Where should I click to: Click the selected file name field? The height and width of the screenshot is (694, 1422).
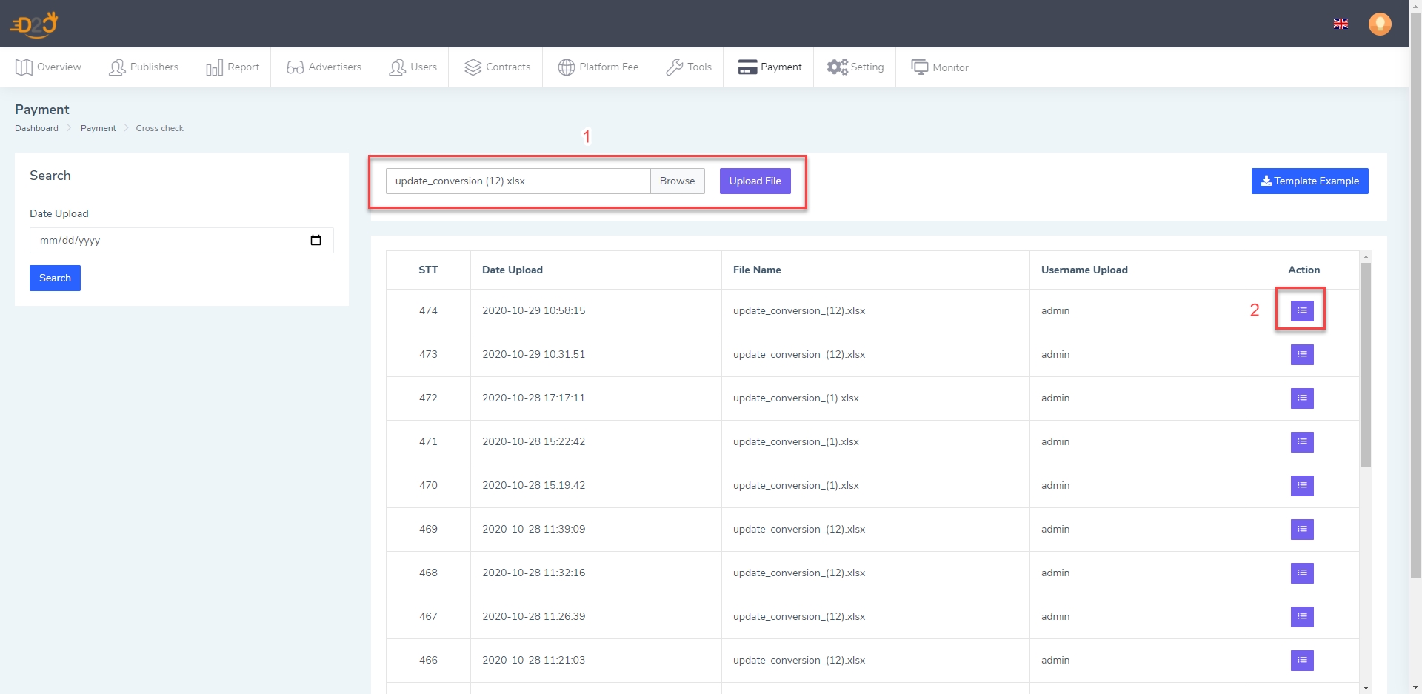click(x=518, y=181)
